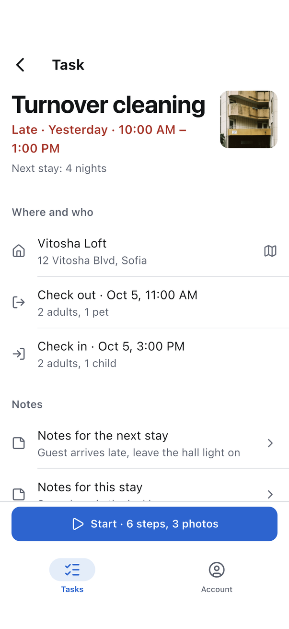Expand Notes for the next stay chevron
Image resolution: width=289 pixels, height=629 pixels.
pyautogui.click(x=270, y=443)
